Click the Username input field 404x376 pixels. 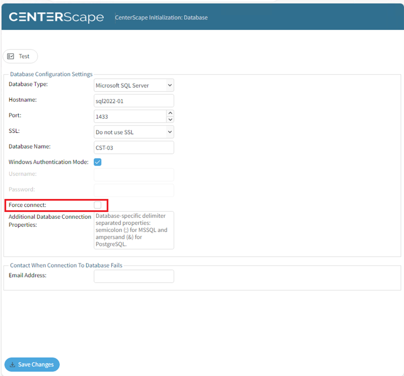[134, 175]
